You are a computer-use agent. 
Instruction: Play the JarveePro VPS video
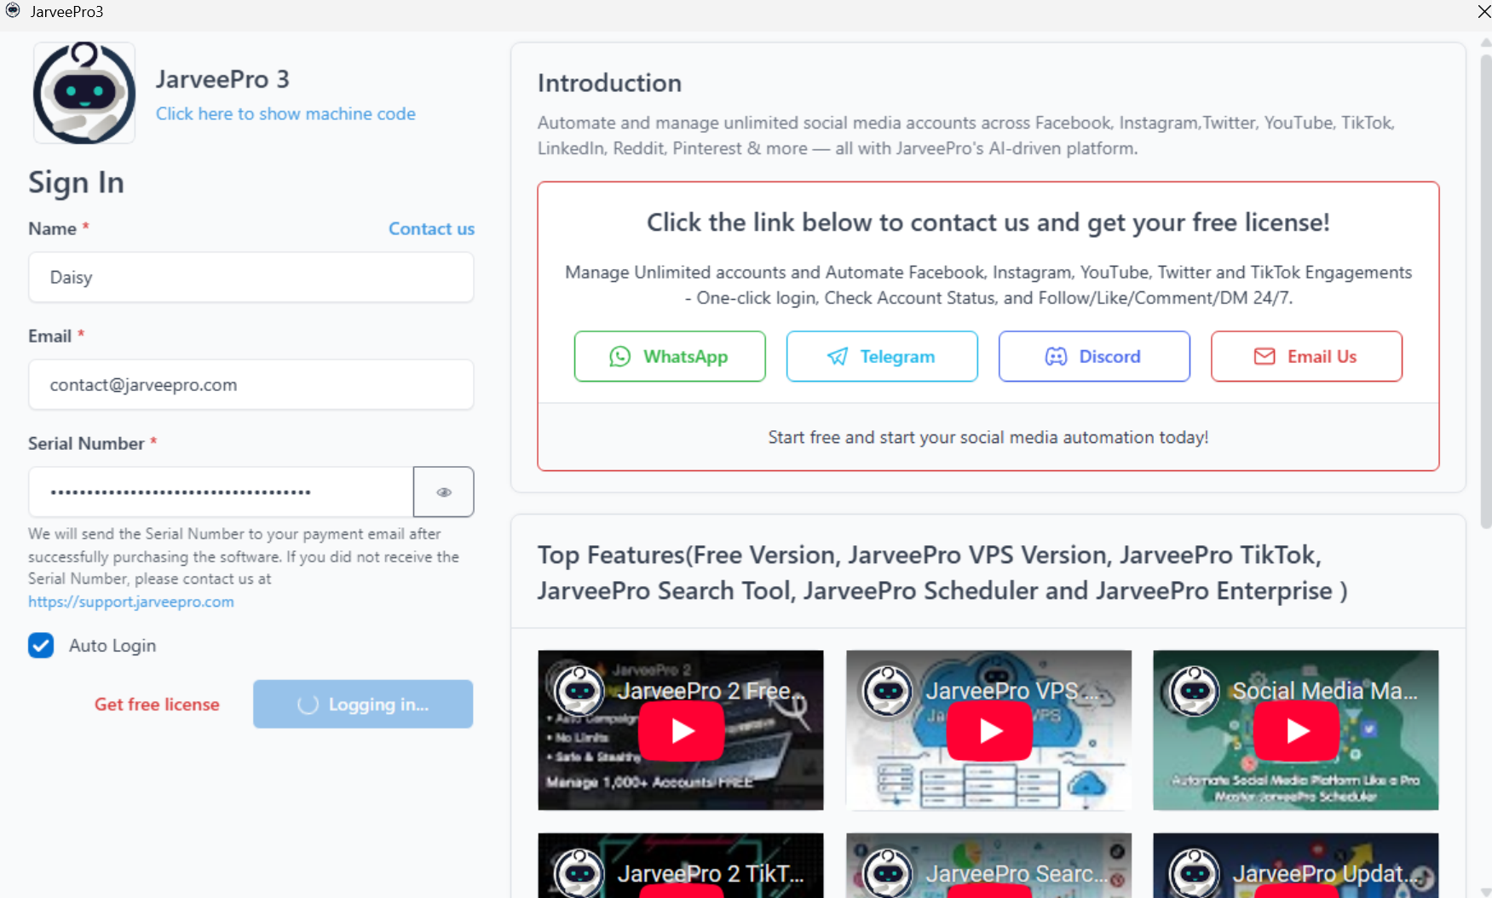click(988, 731)
